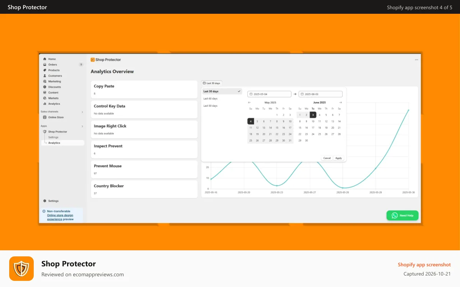Apply the selected date range
The width and height of the screenshot is (460, 287).
click(x=338, y=158)
